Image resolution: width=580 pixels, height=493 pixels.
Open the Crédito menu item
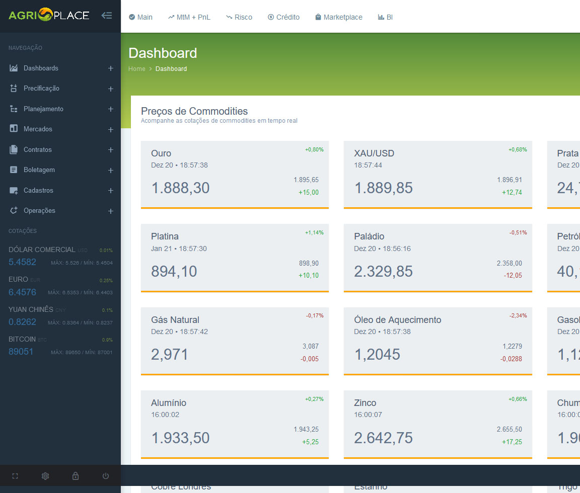(284, 17)
